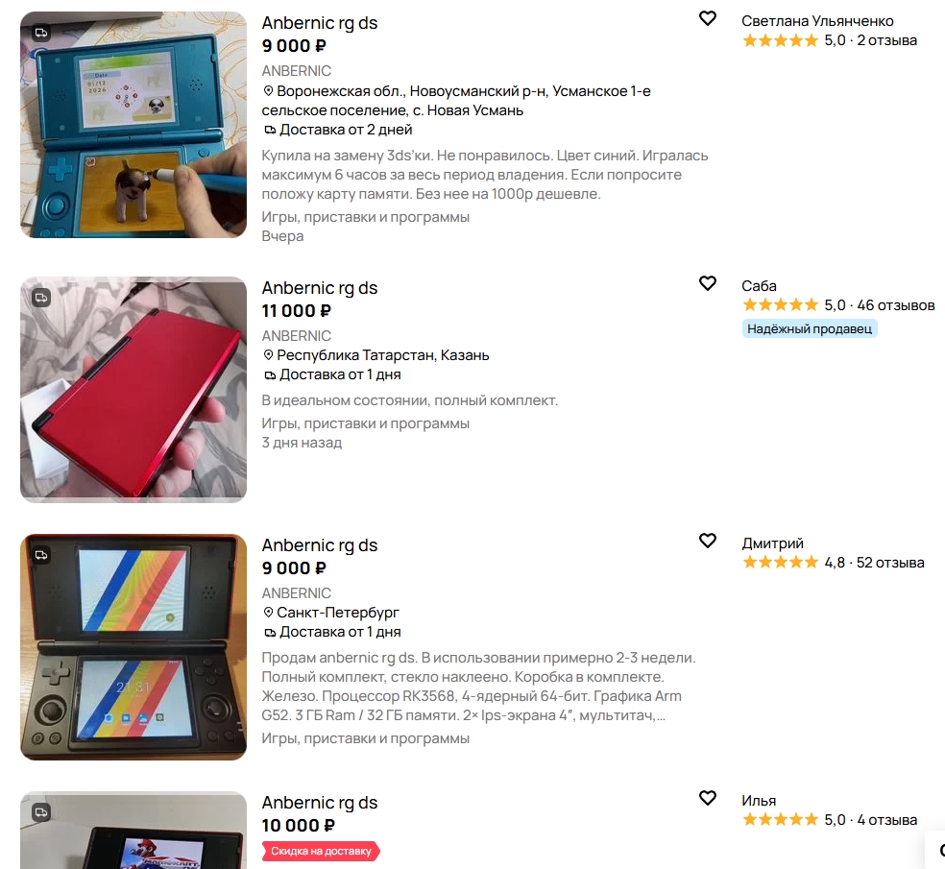Click delivery badge on blue console photo
Viewport: 945px width, 869px height.
point(41,33)
